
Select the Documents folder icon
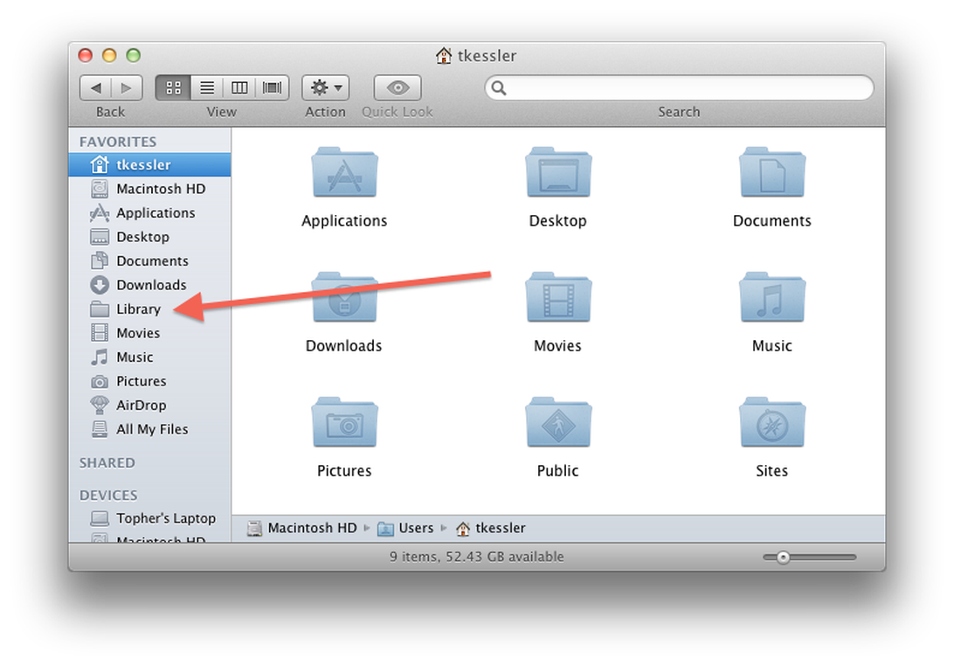[x=772, y=172]
